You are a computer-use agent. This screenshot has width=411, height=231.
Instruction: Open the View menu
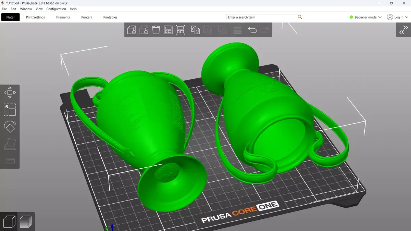39,9
